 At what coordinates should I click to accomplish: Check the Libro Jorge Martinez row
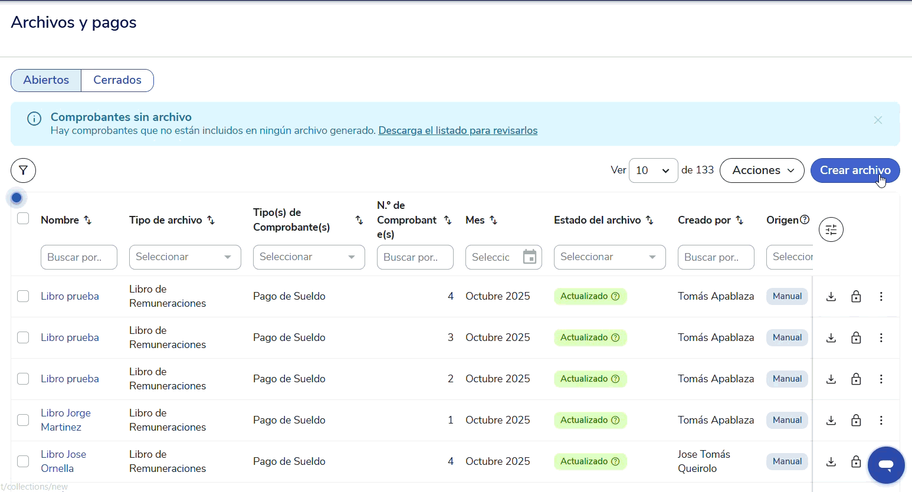tap(23, 420)
